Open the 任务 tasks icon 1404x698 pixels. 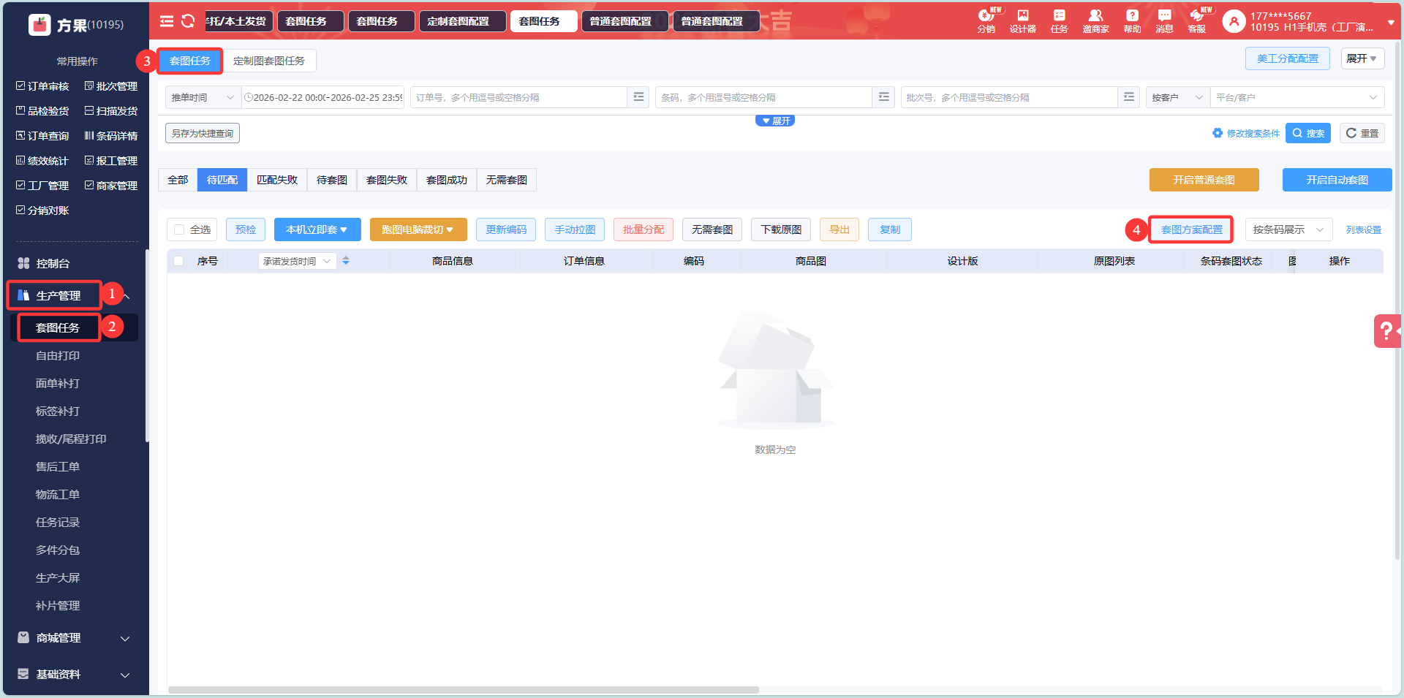click(x=1059, y=21)
